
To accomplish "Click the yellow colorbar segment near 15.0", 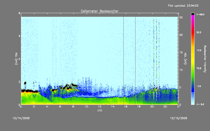I will tap(193, 50).
